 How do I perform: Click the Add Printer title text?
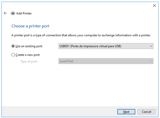24,13
